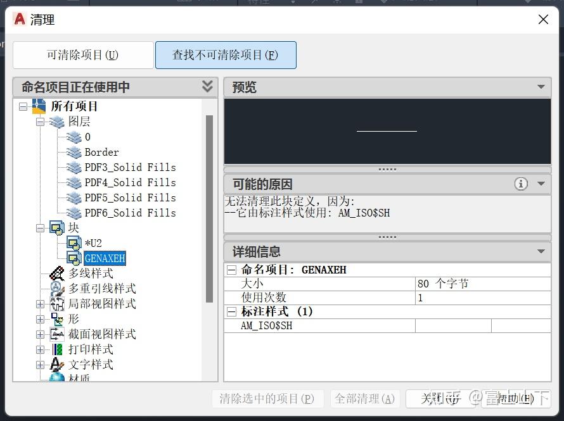
Task: Select GENAXEH under the 块 node
Action: click(105, 258)
